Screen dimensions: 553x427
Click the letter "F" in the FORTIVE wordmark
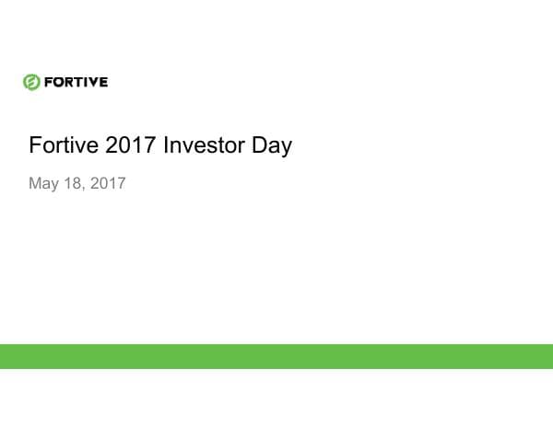46,82
